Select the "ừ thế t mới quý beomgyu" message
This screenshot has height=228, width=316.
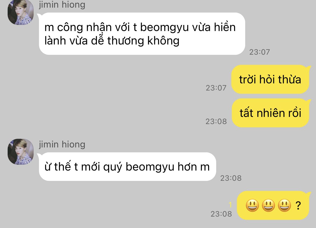point(127,167)
